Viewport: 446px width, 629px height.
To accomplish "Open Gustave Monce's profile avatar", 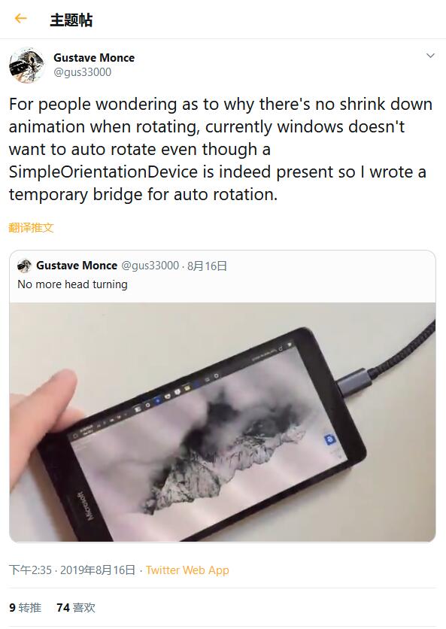I will 27,65.
